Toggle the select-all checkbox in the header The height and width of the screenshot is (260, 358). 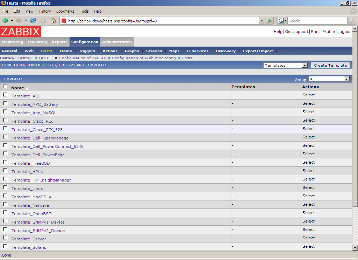tap(5, 87)
